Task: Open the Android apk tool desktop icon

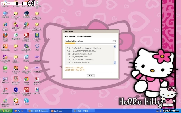Action: [37, 37]
